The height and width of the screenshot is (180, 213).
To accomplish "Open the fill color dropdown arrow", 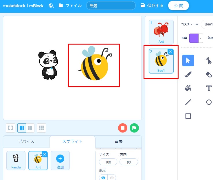I will click(201, 38).
